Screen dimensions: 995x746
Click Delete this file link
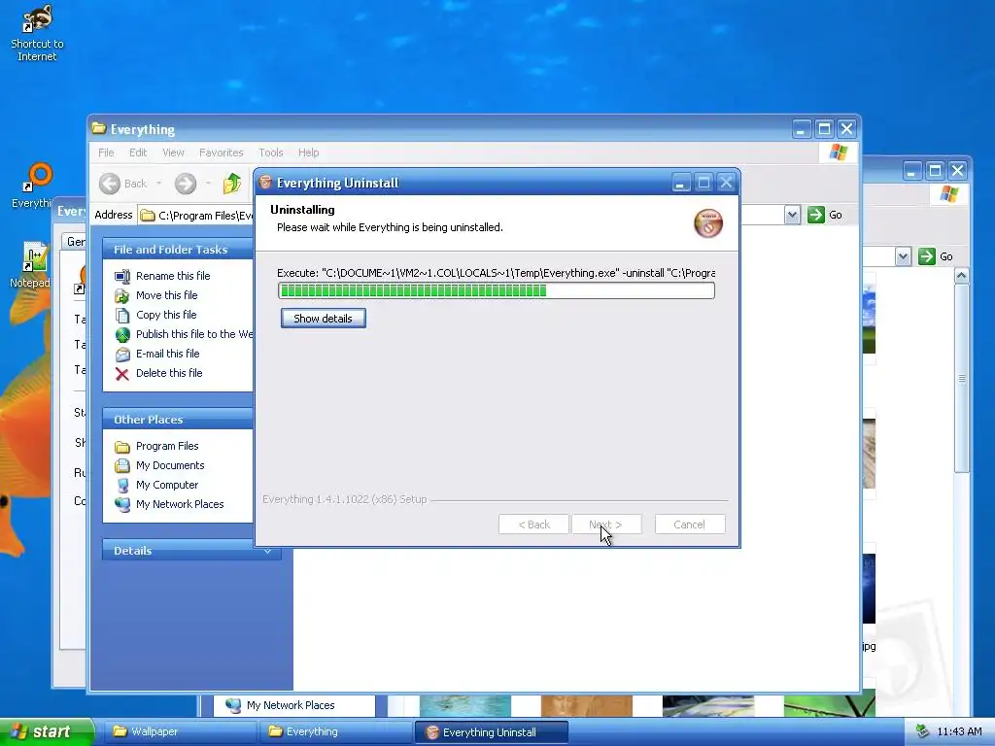(x=169, y=374)
